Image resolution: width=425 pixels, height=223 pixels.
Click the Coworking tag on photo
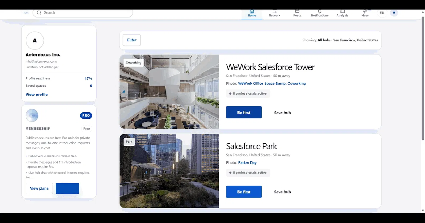pos(134,63)
